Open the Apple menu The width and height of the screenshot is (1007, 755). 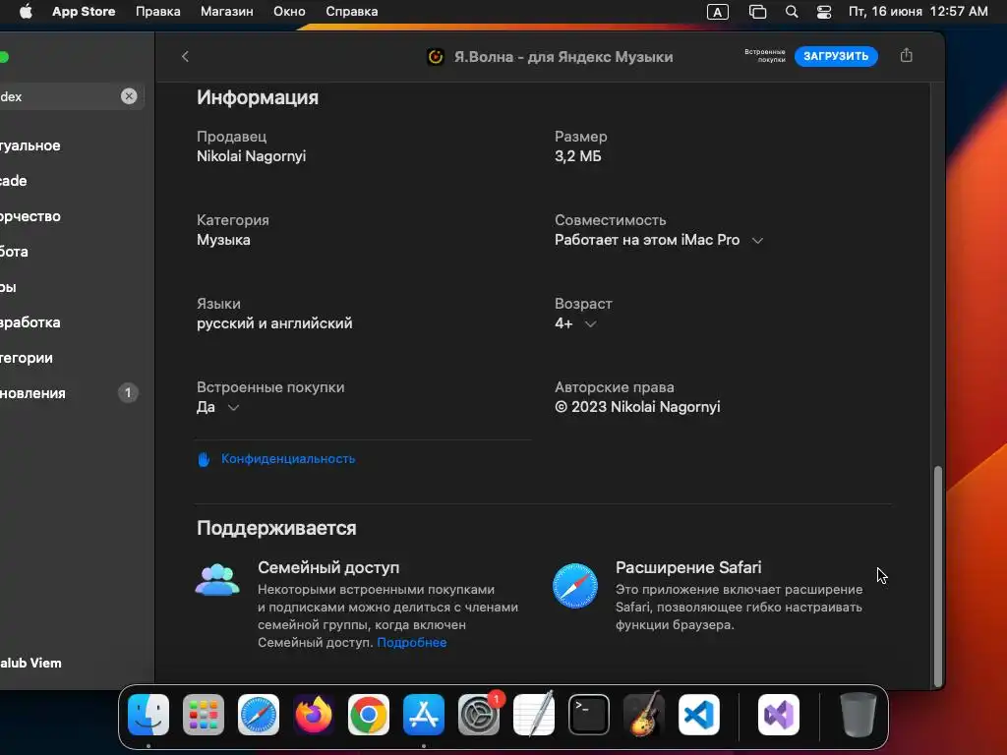click(x=26, y=12)
